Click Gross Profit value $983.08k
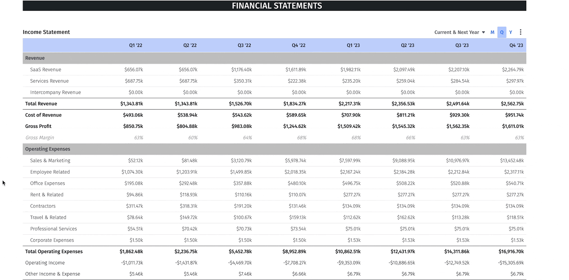Screen dimensions: 569x280 click(242, 126)
